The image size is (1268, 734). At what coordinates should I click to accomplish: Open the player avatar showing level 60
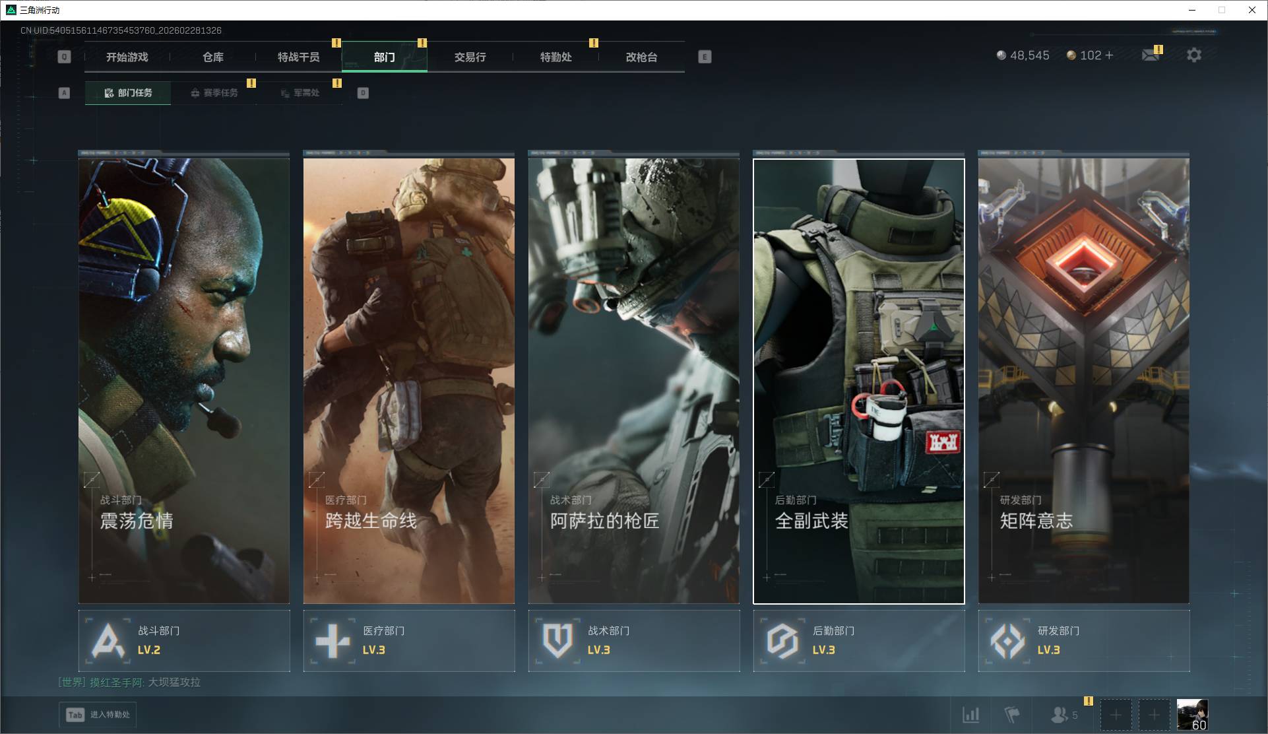point(1192,714)
